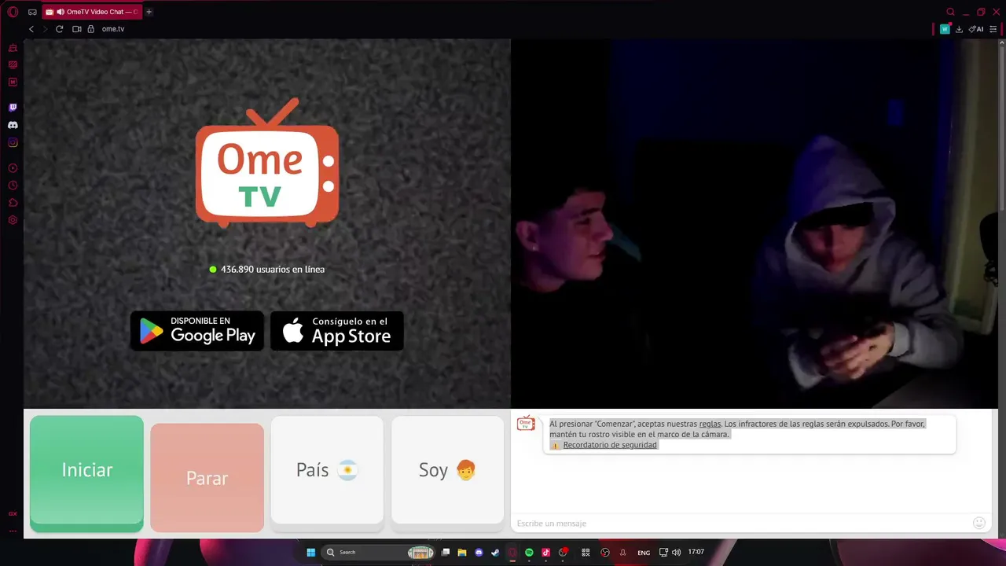
Task: Open settings gear in the sidebar
Action: tap(13, 220)
